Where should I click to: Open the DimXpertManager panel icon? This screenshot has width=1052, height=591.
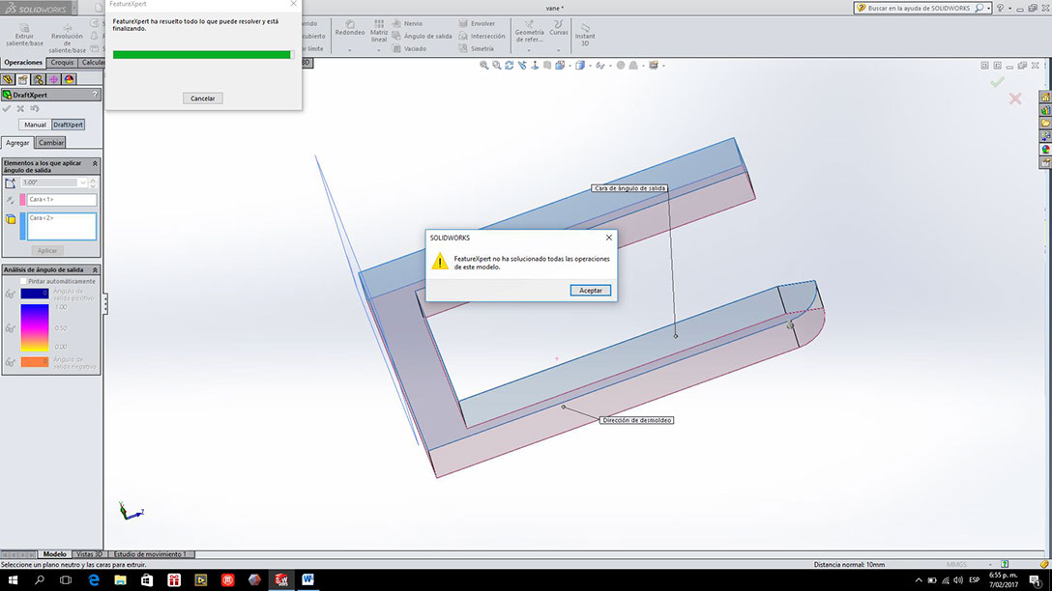[x=54, y=80]
